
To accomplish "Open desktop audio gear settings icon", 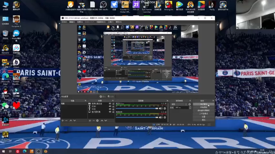I will tap(165, 117).
